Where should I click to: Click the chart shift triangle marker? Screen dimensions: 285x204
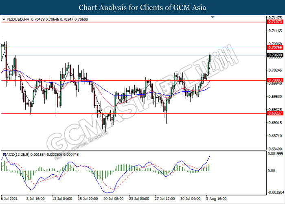(213, 17)
